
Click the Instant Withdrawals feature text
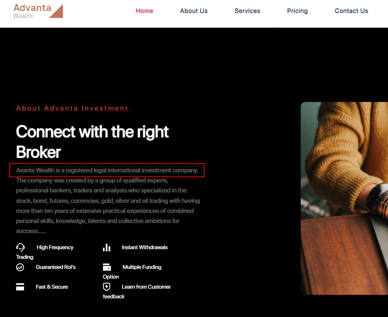145,247
